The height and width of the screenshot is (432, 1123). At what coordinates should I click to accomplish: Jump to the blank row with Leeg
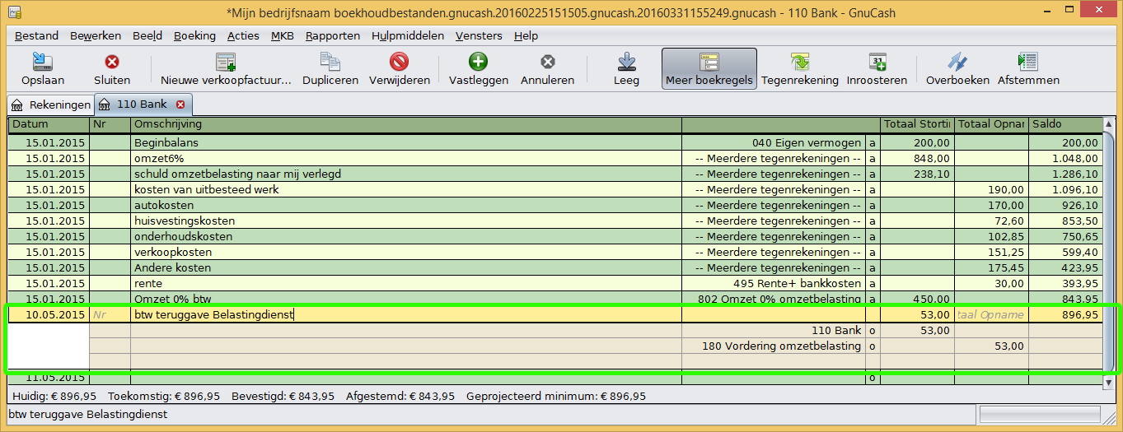626,68
